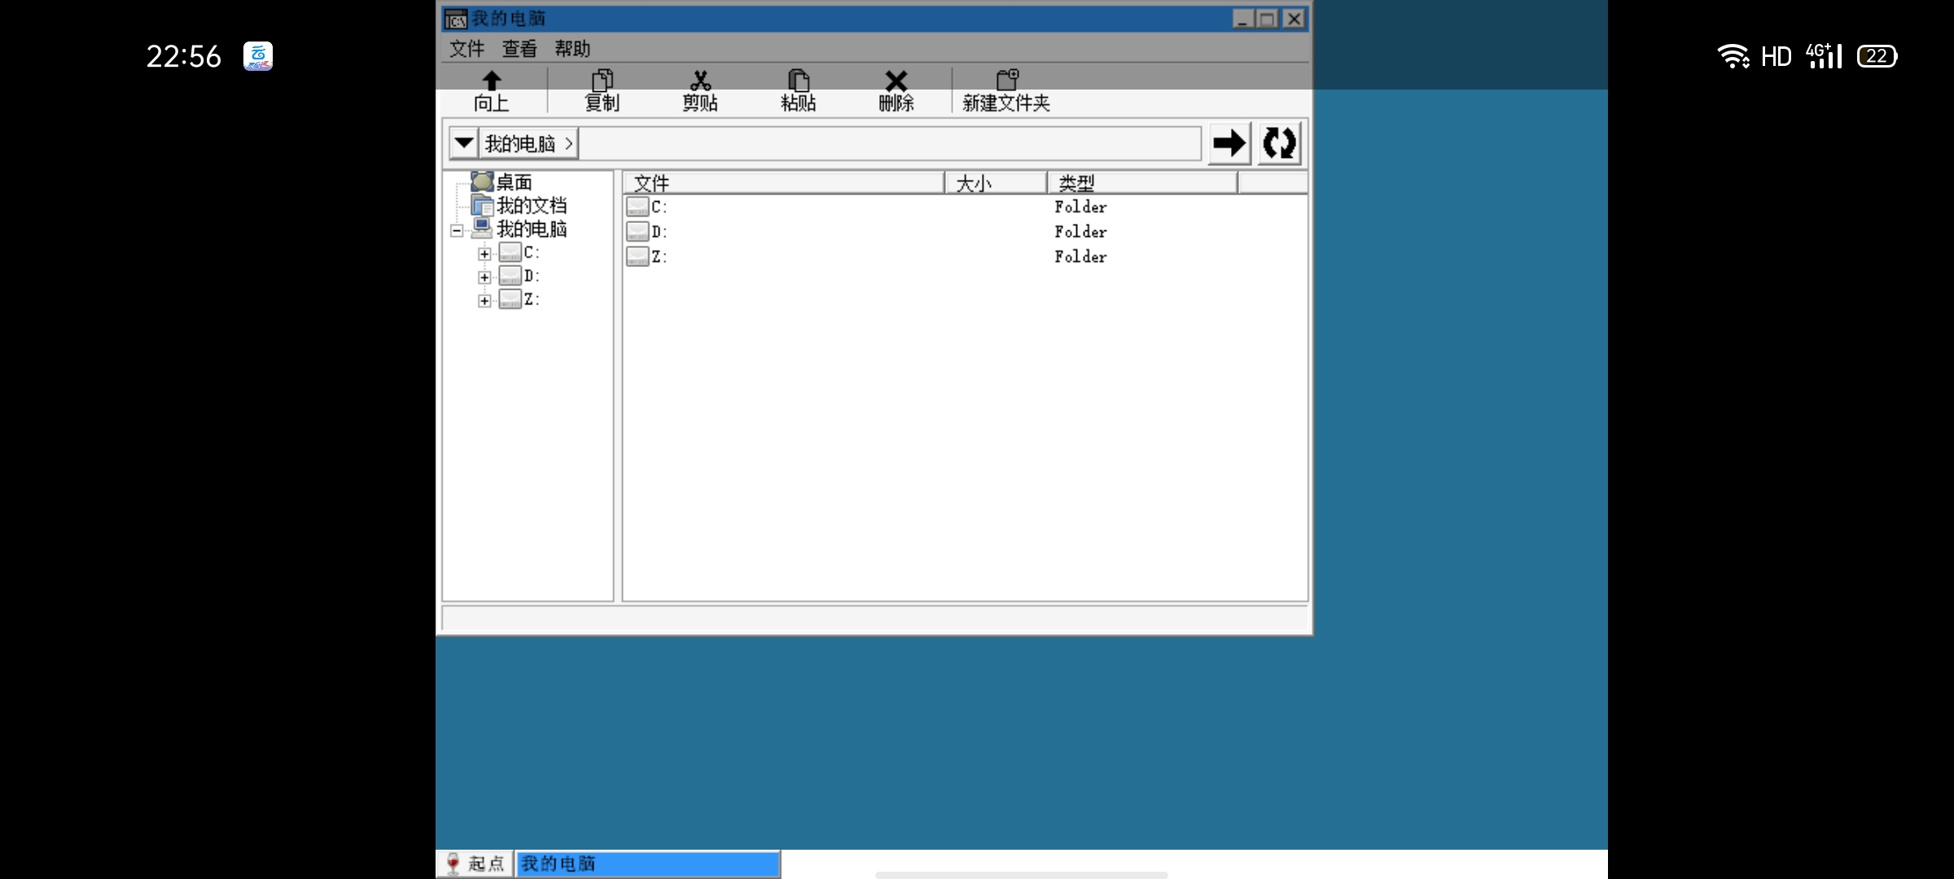Screen dimensions: 1954x879
Task: Click the Folder type text in C: row
Action: [x=1080, y=207]
